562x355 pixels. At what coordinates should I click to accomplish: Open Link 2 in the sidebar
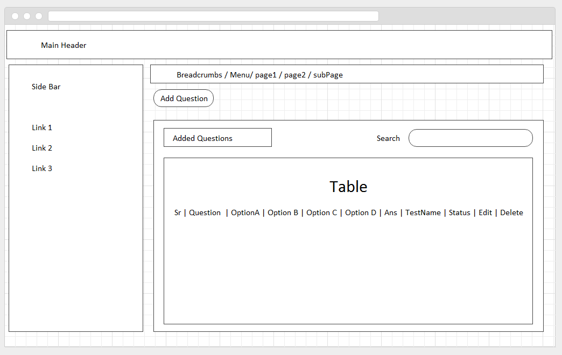tap(42, 148)
